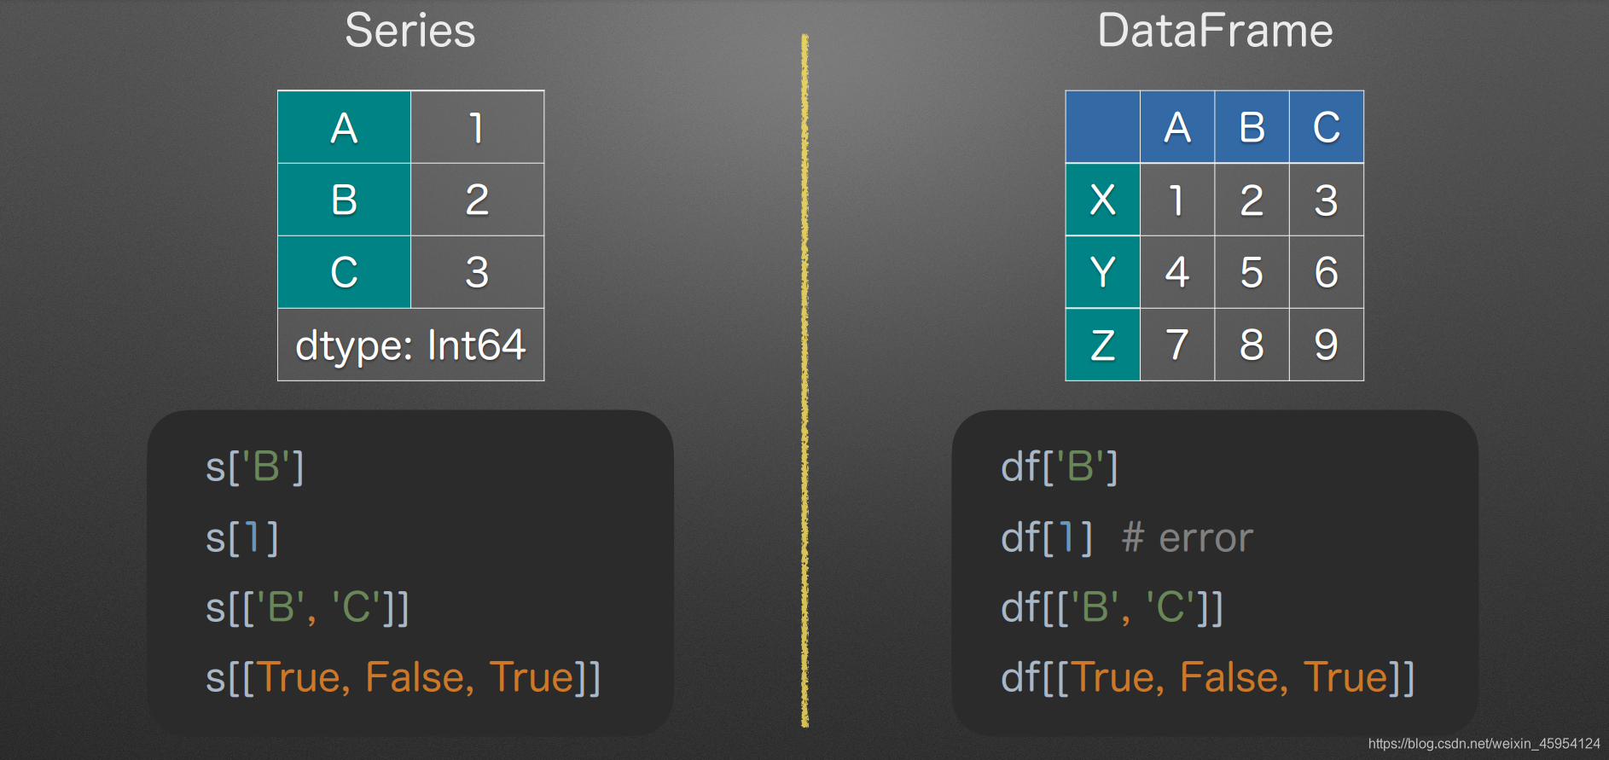Click the code line df[[True, False, True]]
This screenshot has height=760, width=1609.
[x=1207, y=678]
